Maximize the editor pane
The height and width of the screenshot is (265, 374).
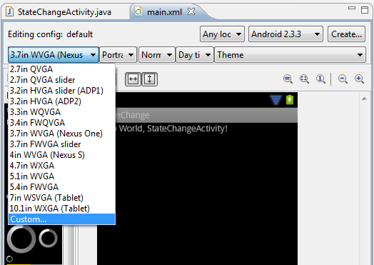(x=365, y=10)
